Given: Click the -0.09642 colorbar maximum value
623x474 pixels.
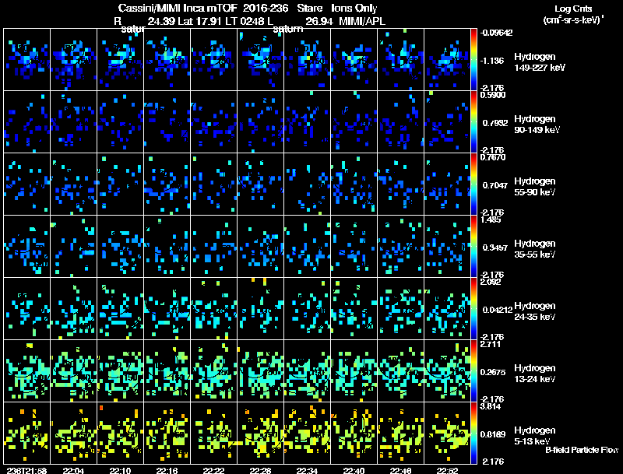Looking at the screenshot, I should (x=496, y=33).
